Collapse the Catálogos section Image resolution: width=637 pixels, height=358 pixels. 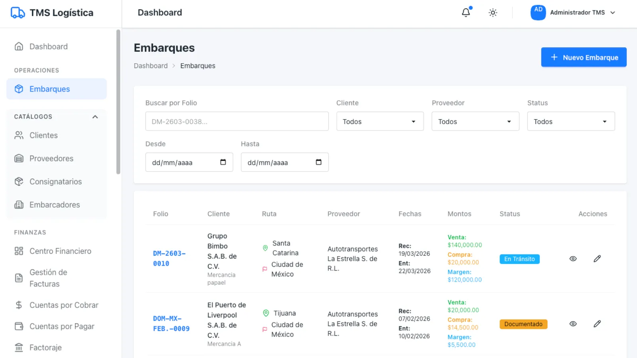(95, 117)
